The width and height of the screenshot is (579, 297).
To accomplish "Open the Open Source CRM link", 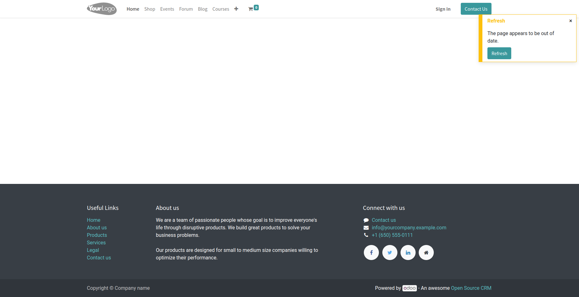I will (471, 288).
